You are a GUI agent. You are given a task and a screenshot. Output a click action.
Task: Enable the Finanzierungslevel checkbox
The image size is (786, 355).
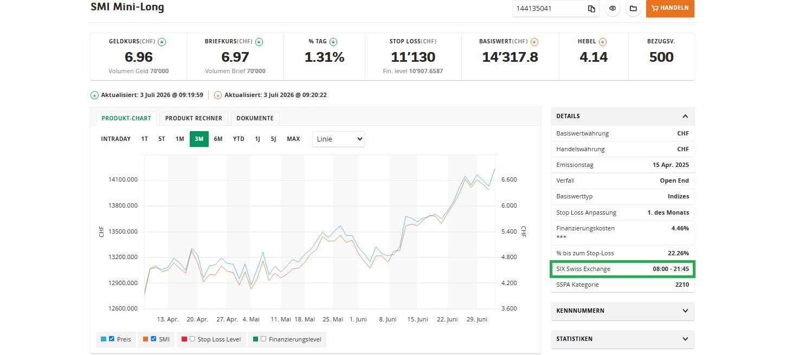(263, 339)
